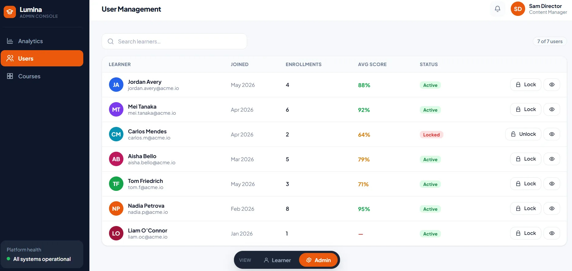
Task: Lock Tom Friedrich's account
Action: point(525,184)
